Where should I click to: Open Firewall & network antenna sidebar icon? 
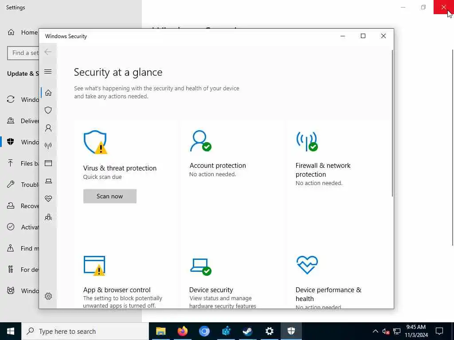click(x=48, y=145)
